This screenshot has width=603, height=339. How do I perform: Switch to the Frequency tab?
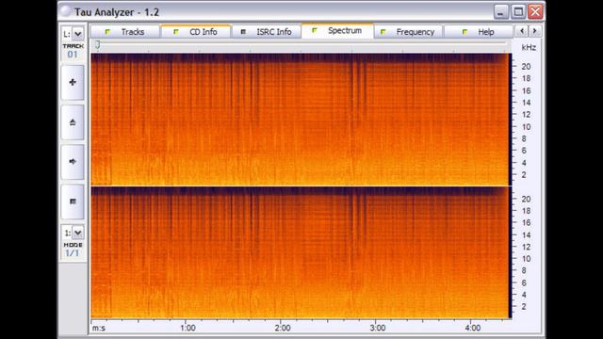click(408, 32)
